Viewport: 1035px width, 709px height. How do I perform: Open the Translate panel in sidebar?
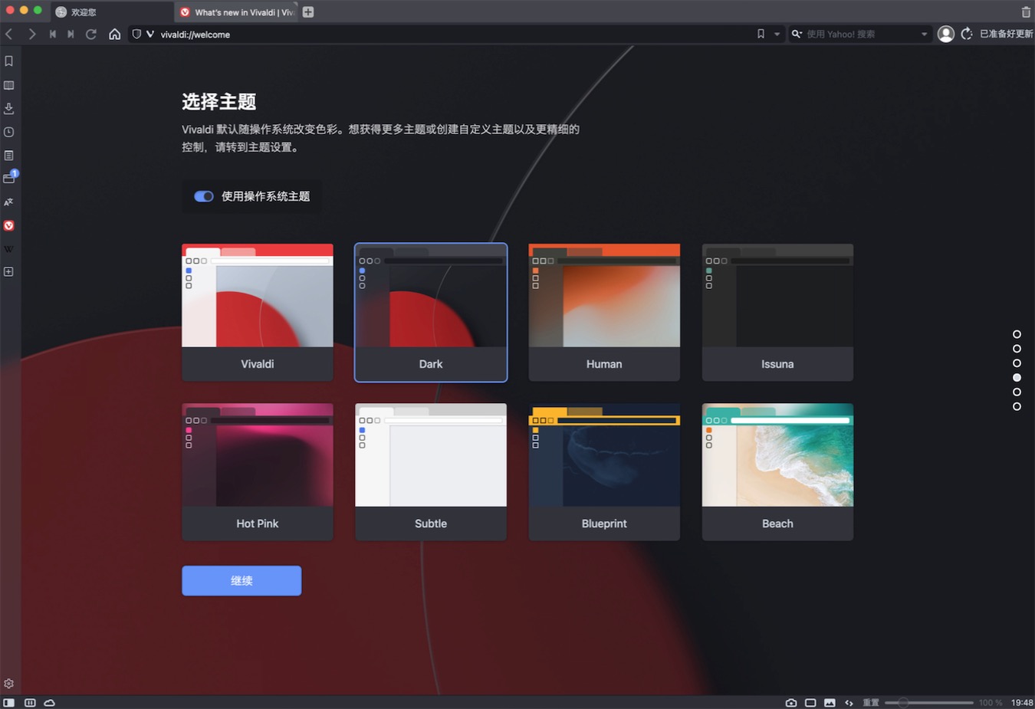9,202
